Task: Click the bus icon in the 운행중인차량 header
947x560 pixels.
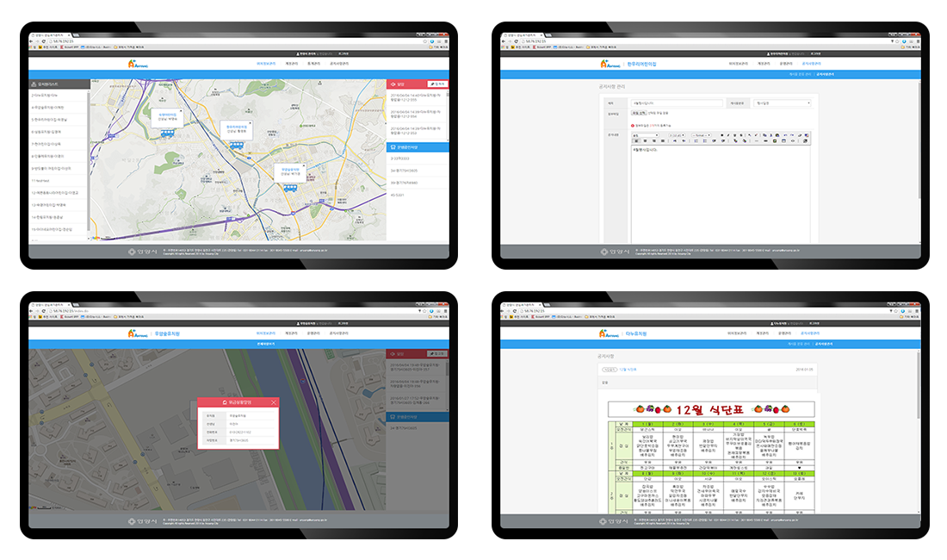Action: [x=393, y=147]
